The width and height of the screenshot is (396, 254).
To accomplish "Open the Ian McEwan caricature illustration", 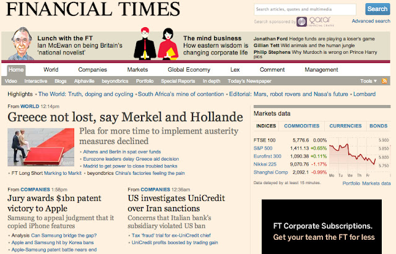I will point(21,44).
